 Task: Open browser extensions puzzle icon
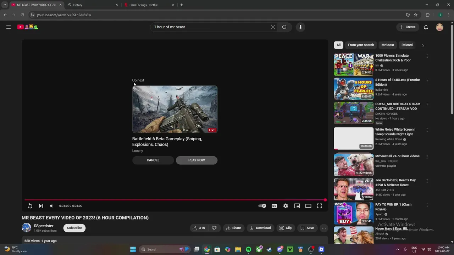click(428, 15)
